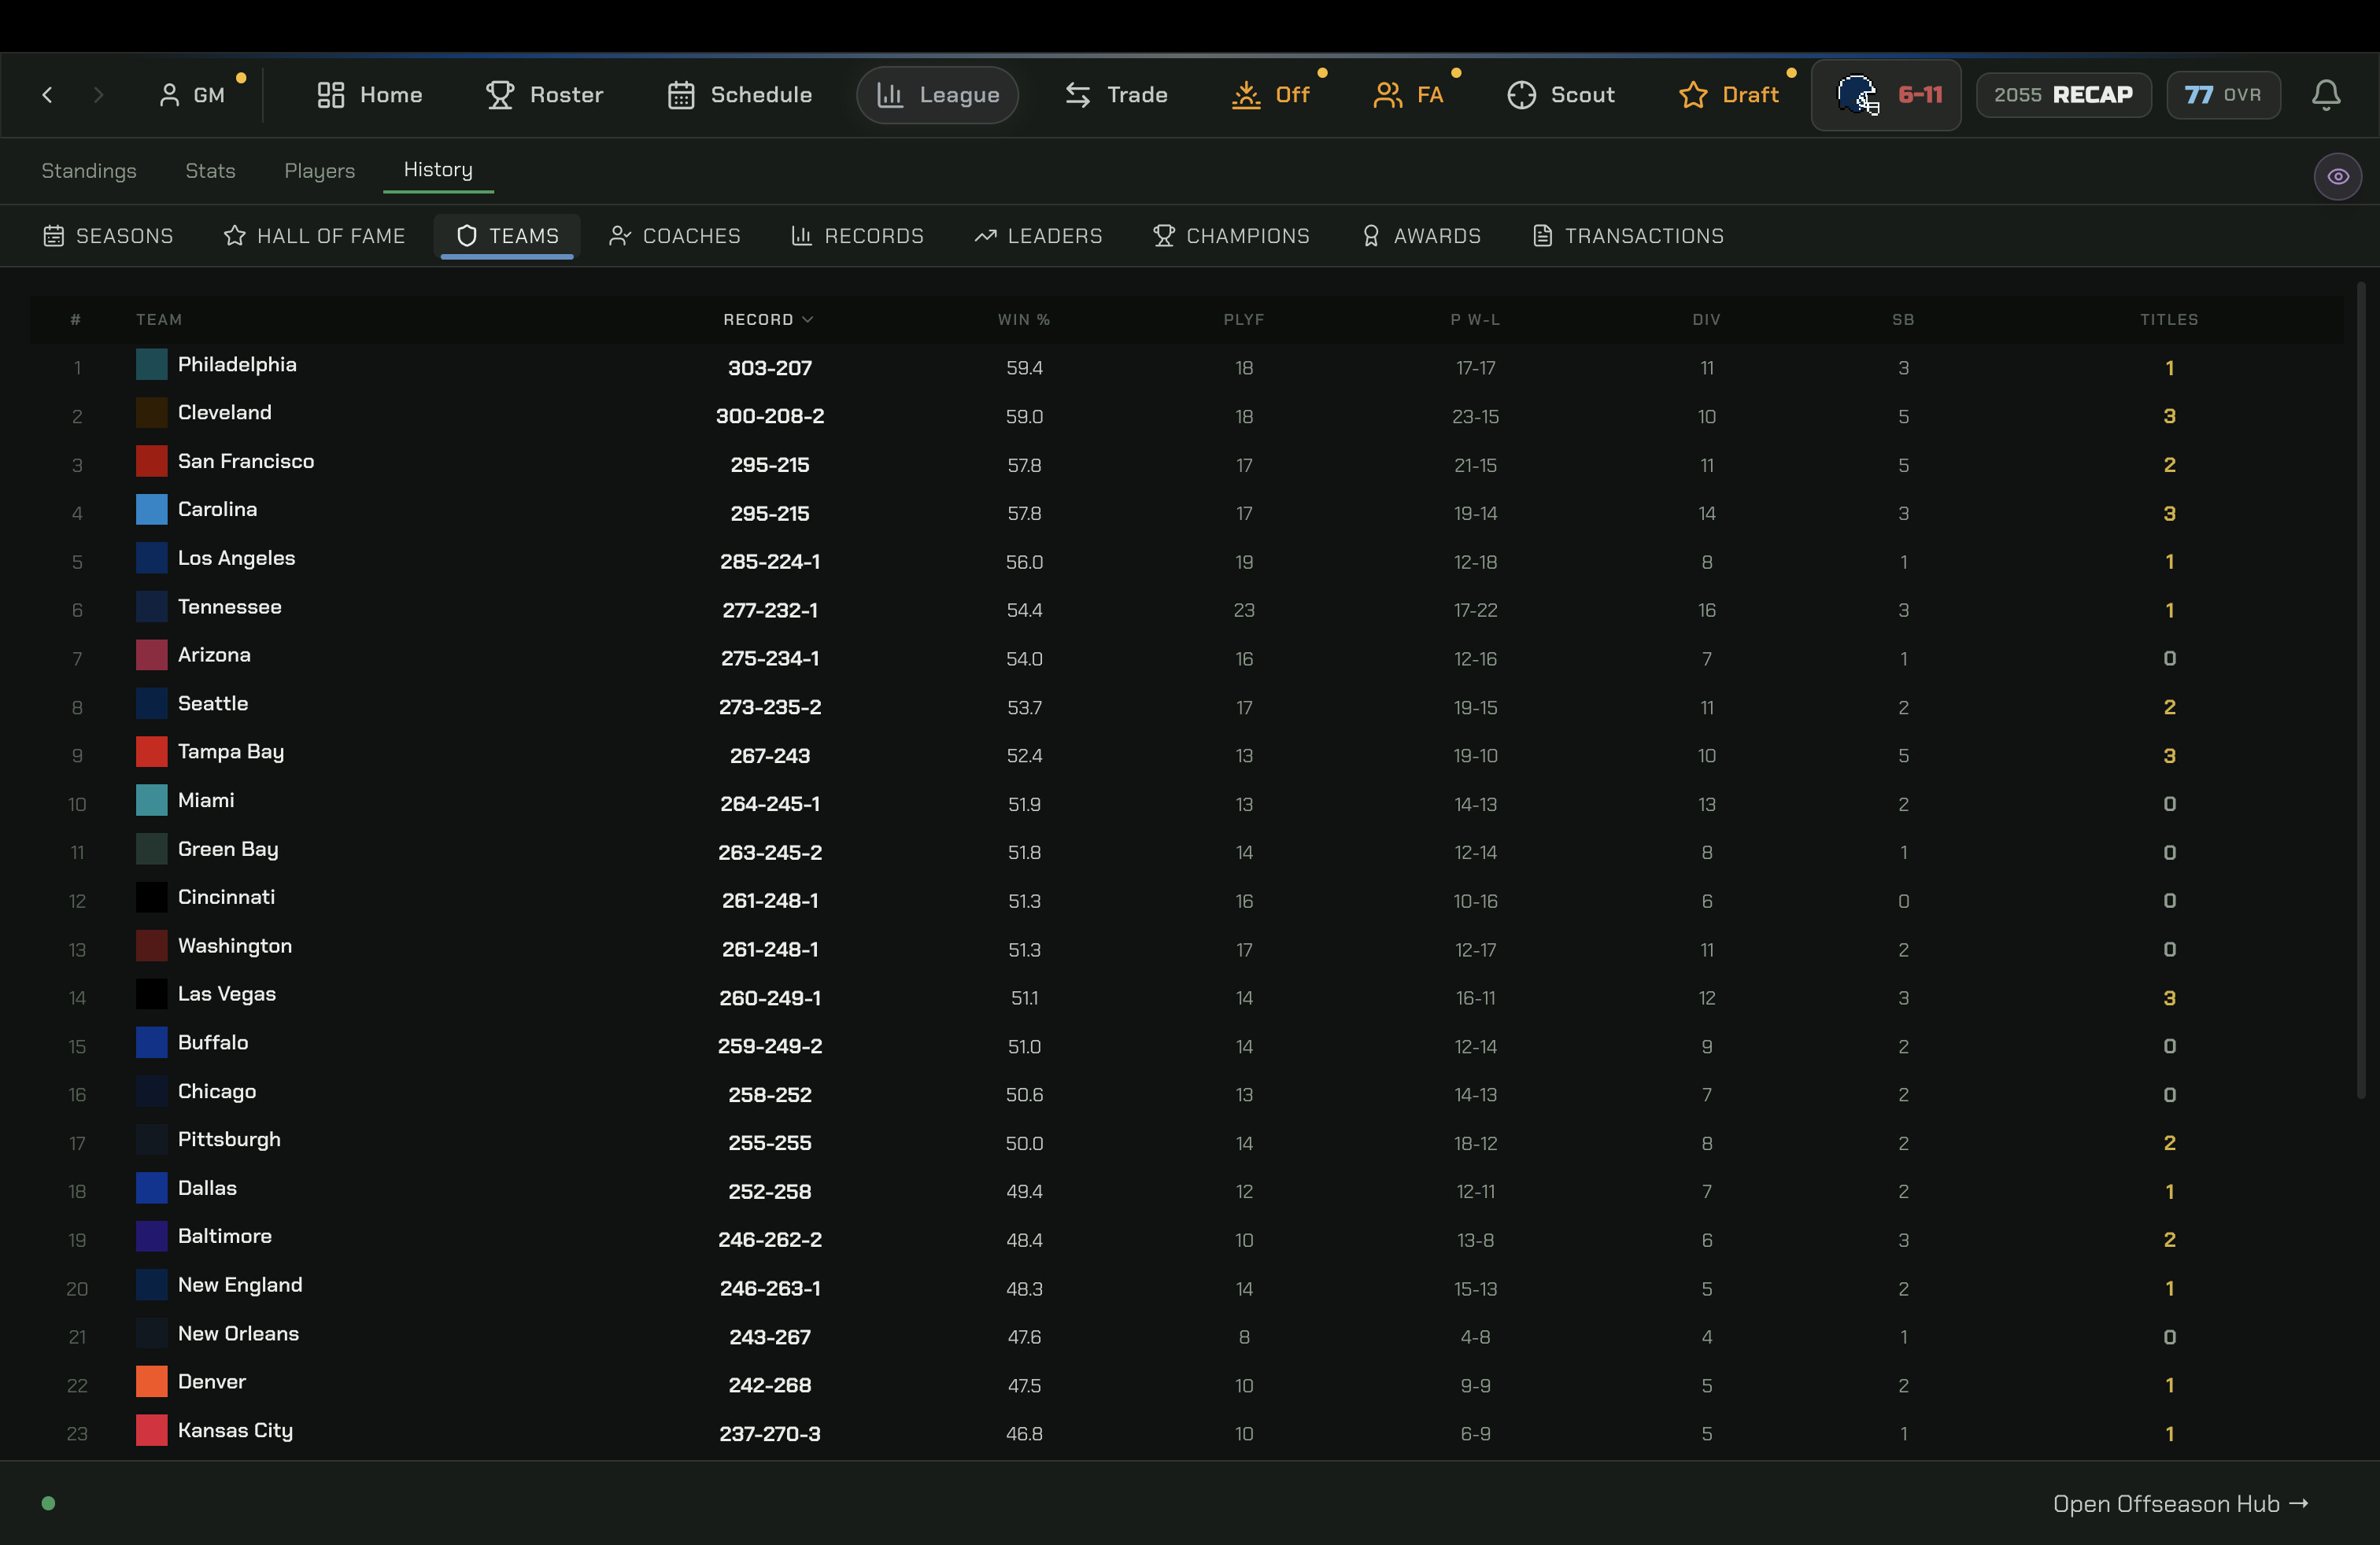Open the Coaches sub-tab

point(675,236)
